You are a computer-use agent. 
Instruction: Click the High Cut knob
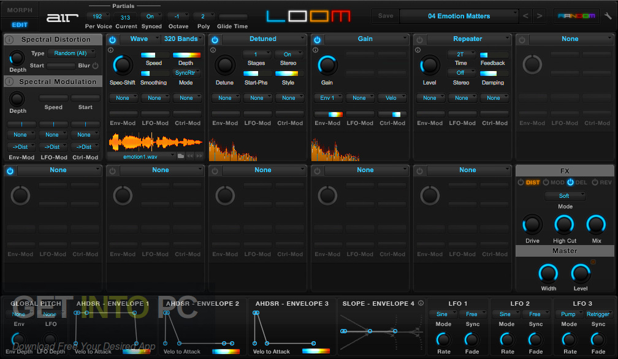click(x=565, y=225)
